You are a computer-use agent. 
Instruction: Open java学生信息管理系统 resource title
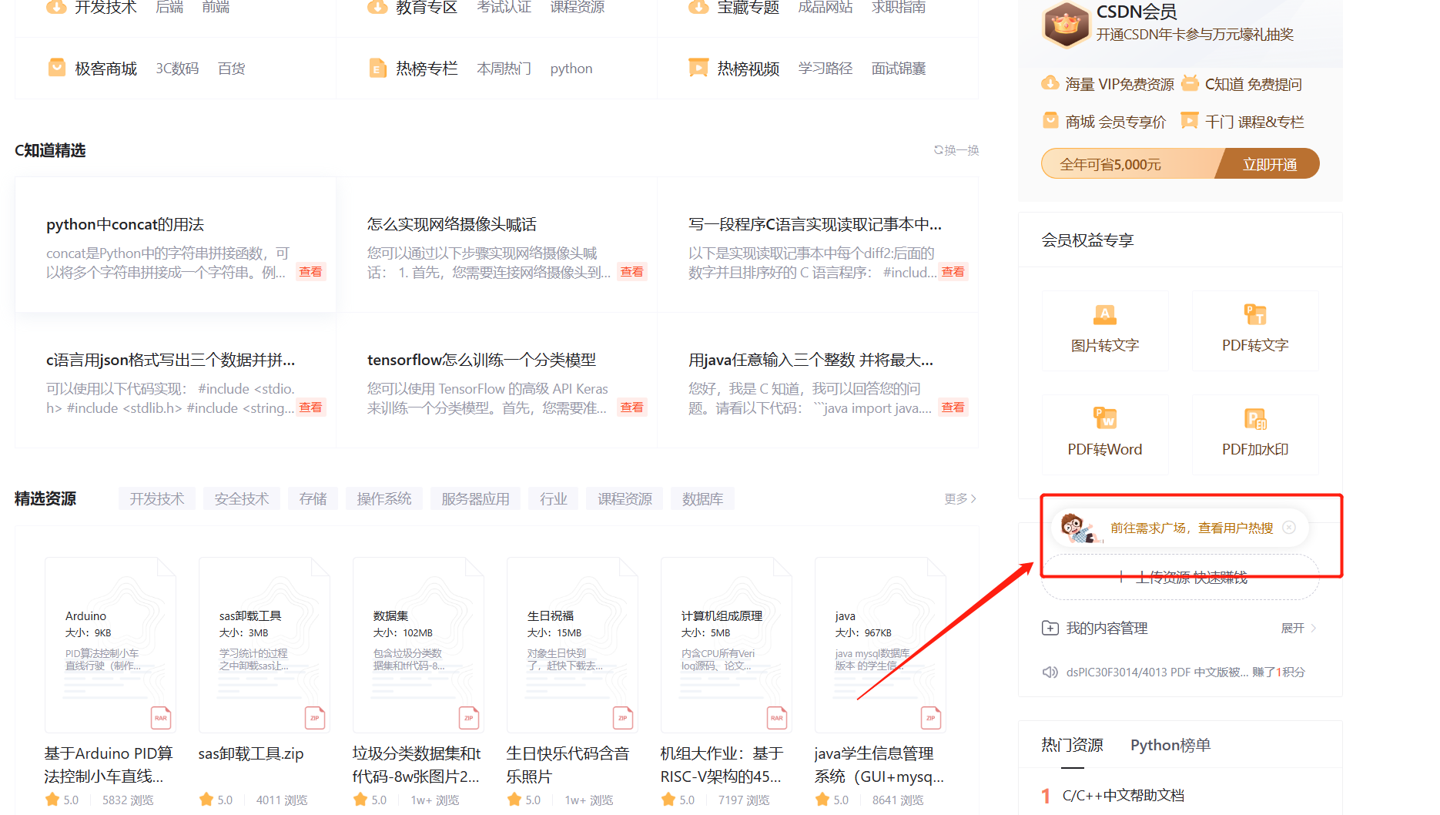879,764
